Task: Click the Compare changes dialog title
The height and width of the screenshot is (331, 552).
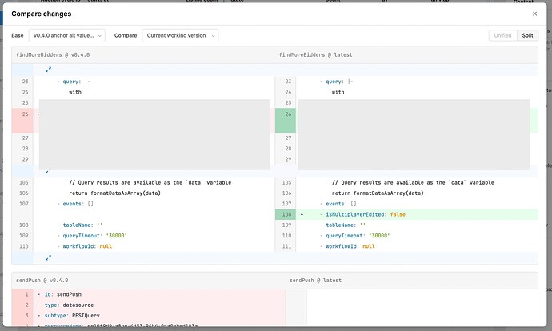Action: (41, 14)
